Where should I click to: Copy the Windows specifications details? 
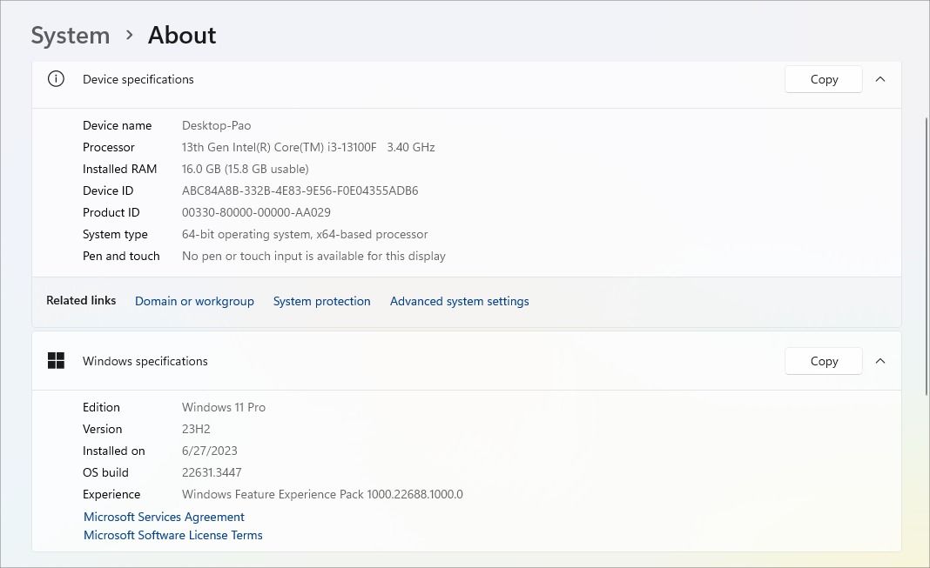tap(822, 360)
